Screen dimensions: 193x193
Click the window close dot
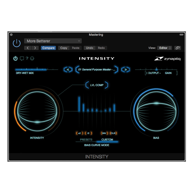[11, 35]
